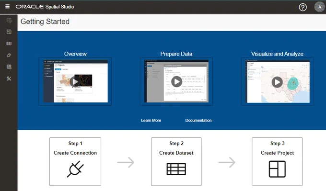Click the Overview heading text

(75, 54)
